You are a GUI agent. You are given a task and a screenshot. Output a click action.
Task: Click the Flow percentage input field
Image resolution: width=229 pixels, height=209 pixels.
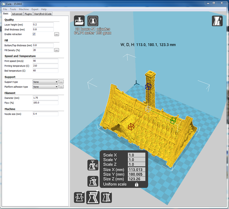[46, 103]
